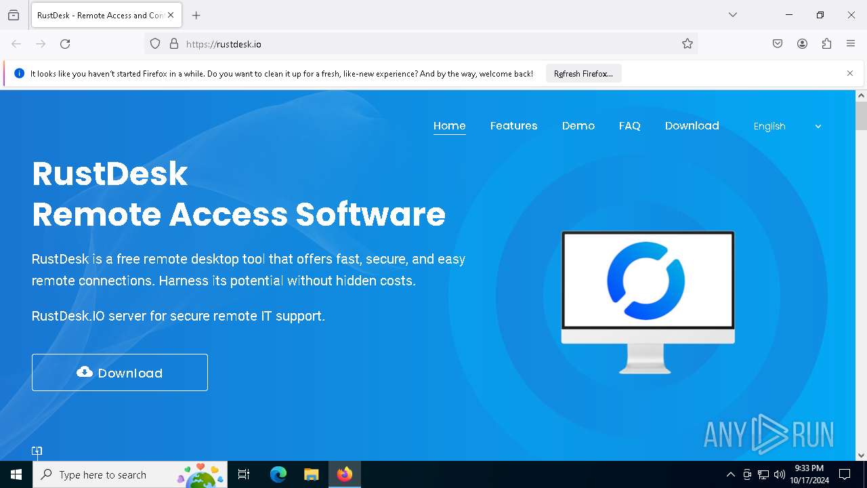This screenshot has height=488, width=867.
Task: Open the Windows Start menu
Action: [x=16, y=474]
